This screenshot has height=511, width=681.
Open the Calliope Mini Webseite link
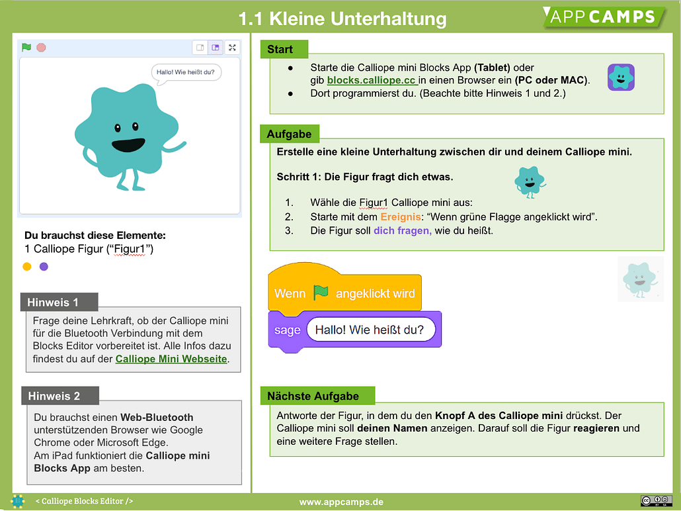[171, 359]
